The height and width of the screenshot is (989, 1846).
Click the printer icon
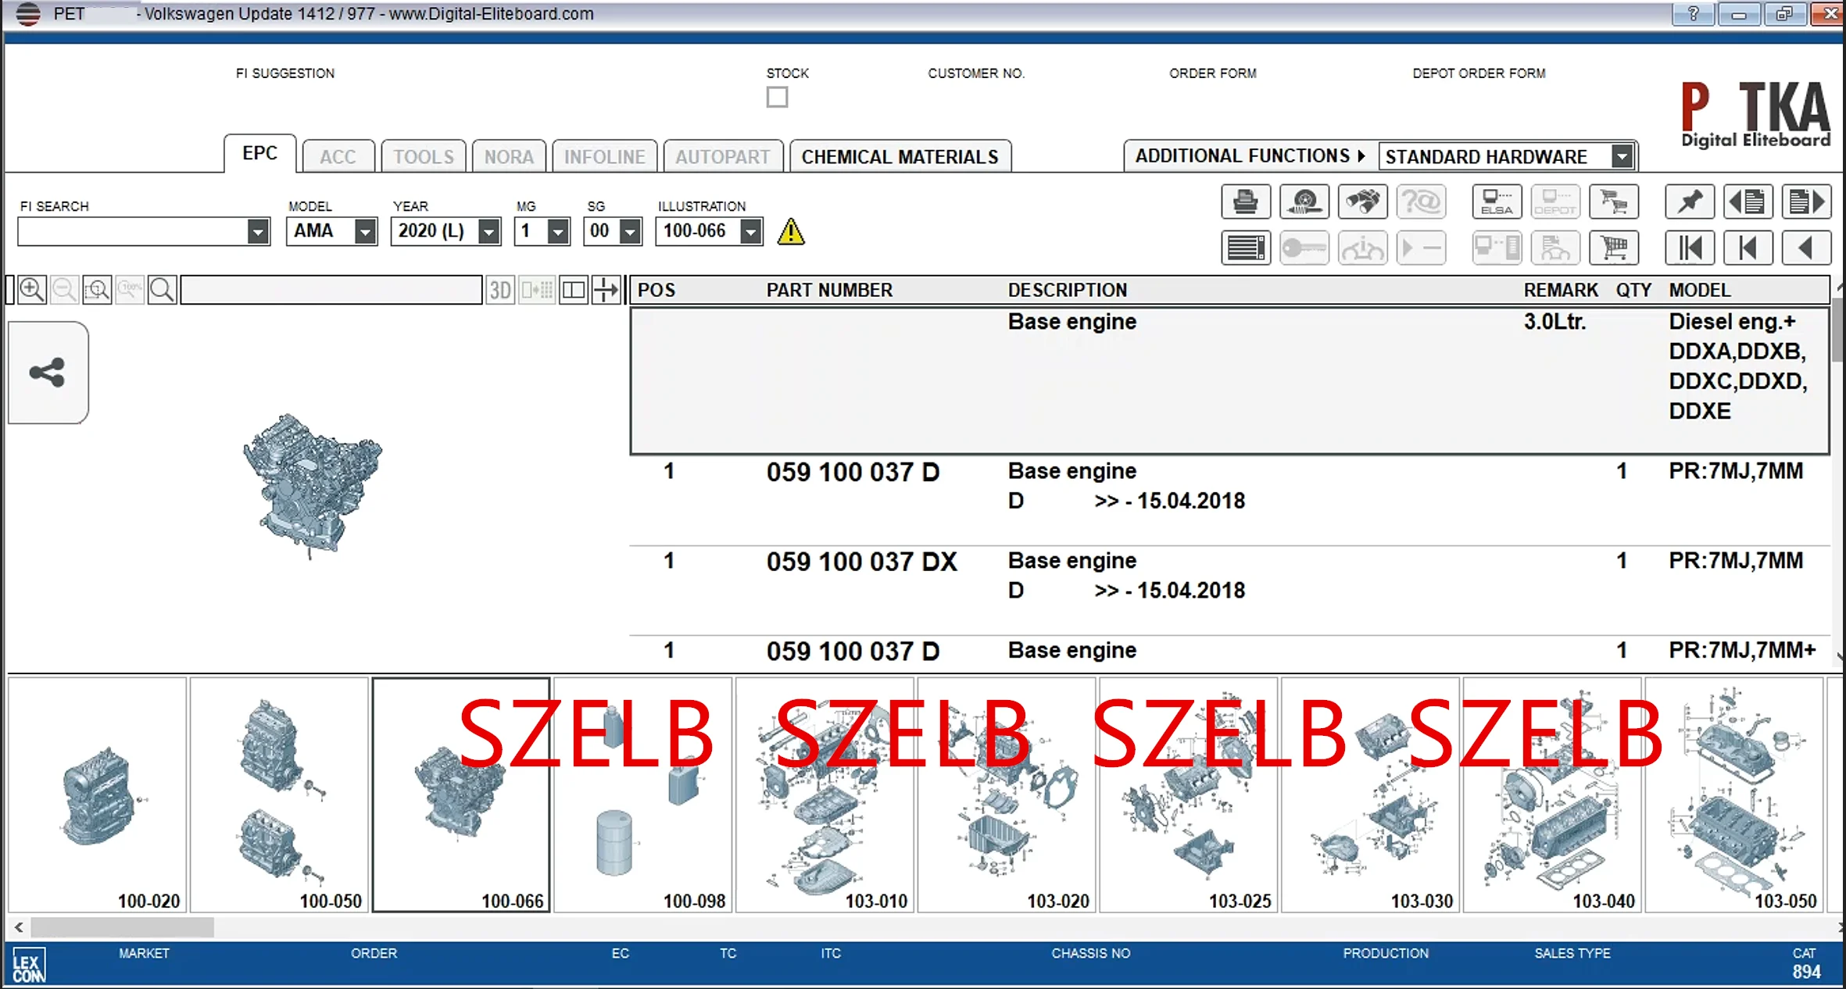(1245, 202)
